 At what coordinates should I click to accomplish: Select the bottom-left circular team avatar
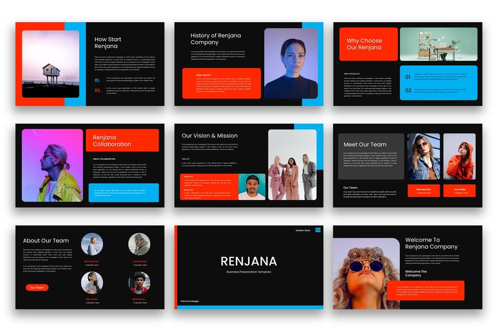tap(91, 282)
